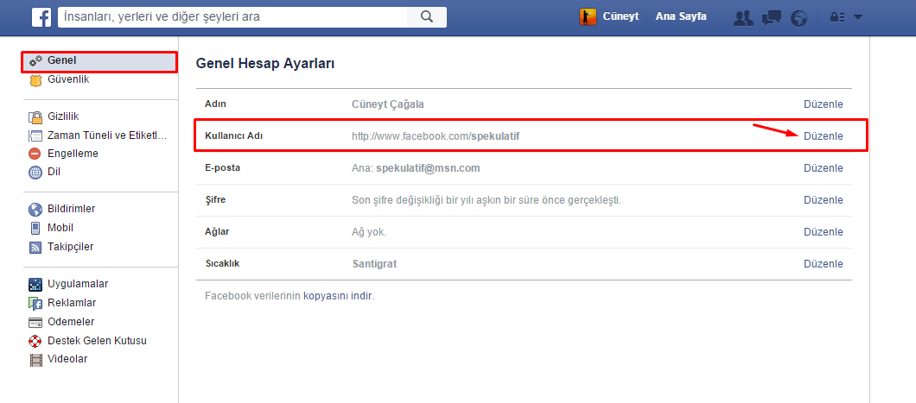Open the friend requests icon
This screenshot has width=916, height=403.
click(x=742, y=17)
